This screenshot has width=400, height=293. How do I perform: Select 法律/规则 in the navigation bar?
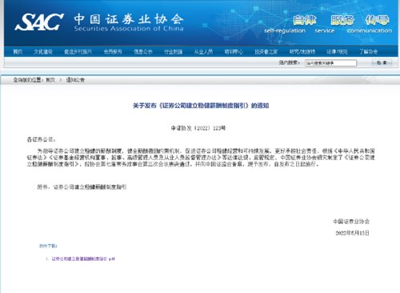tap(337, 52)
